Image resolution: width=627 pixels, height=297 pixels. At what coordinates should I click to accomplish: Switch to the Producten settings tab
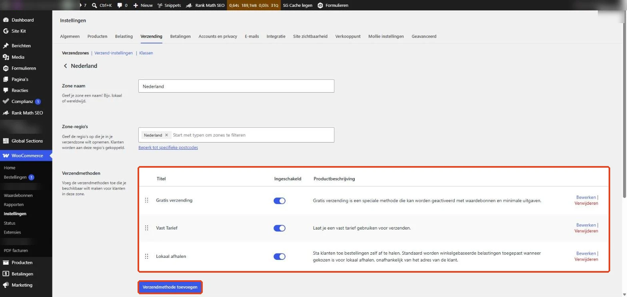coord(97,36)
